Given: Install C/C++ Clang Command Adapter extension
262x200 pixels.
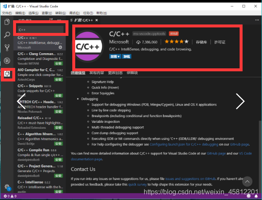Looking at the screenshot, I should point(58,64).
